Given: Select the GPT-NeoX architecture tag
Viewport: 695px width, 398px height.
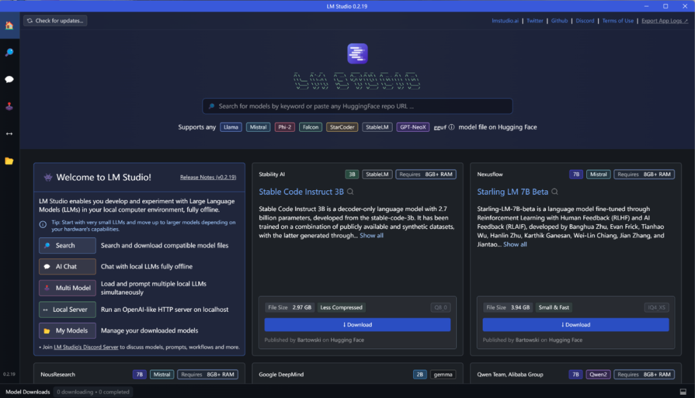Looking at the screenshot, I should click(412, 127).
